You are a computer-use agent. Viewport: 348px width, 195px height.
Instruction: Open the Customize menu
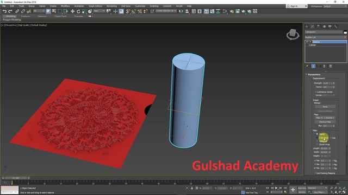[x=140, y=6]
